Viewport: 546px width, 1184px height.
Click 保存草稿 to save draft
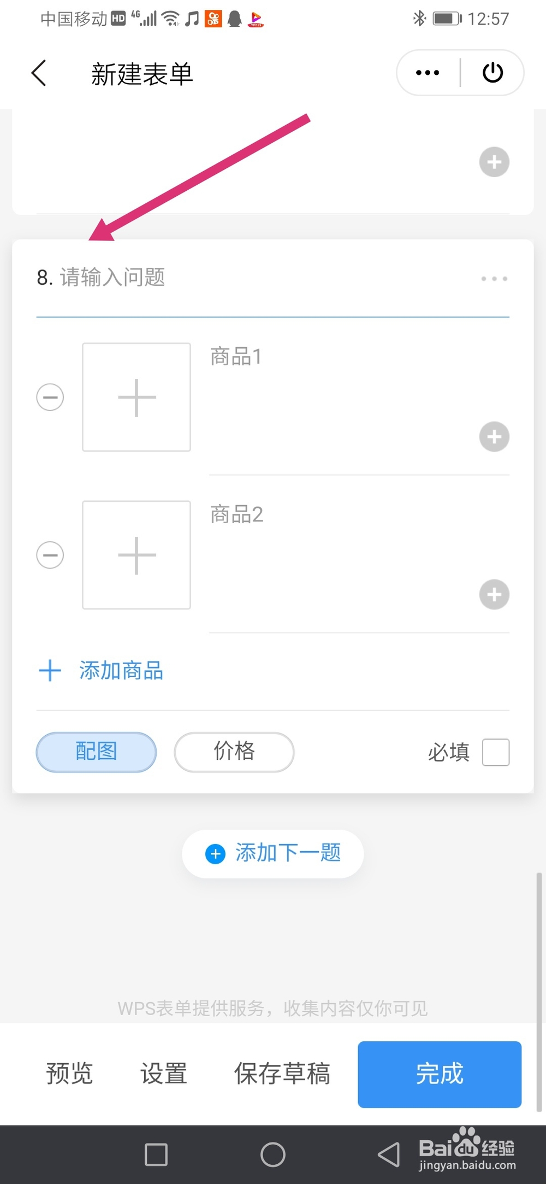click(282, 1074)
